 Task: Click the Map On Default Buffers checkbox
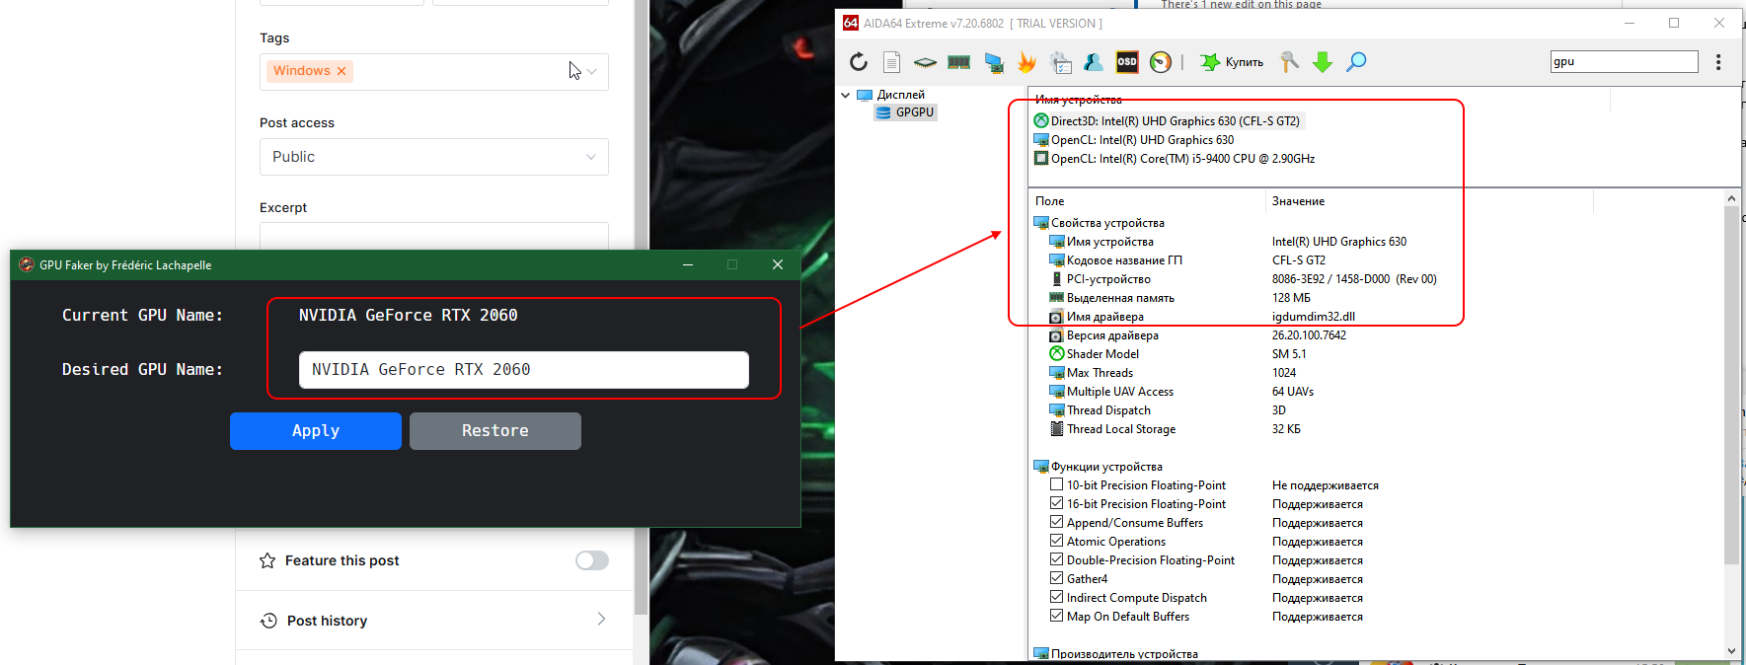(x=1056, y=616)
